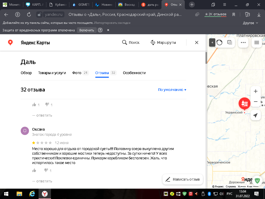265x199 pixels.
Task: Collapse the side panel with the arrow button
Action: pyautogui.click(x=212, y=42)
